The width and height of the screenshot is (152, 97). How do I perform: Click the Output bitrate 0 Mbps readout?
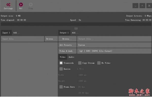click(x=139, y=16)
